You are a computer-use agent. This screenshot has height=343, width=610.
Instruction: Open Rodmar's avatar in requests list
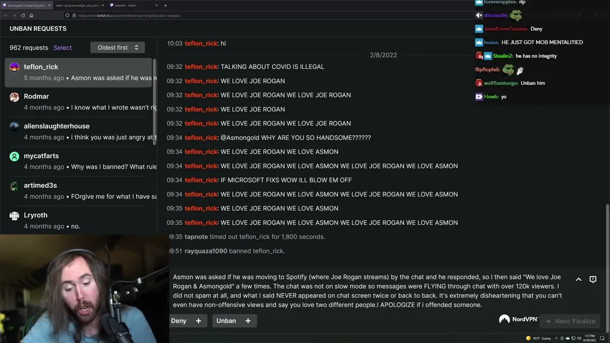pos(15,97)
